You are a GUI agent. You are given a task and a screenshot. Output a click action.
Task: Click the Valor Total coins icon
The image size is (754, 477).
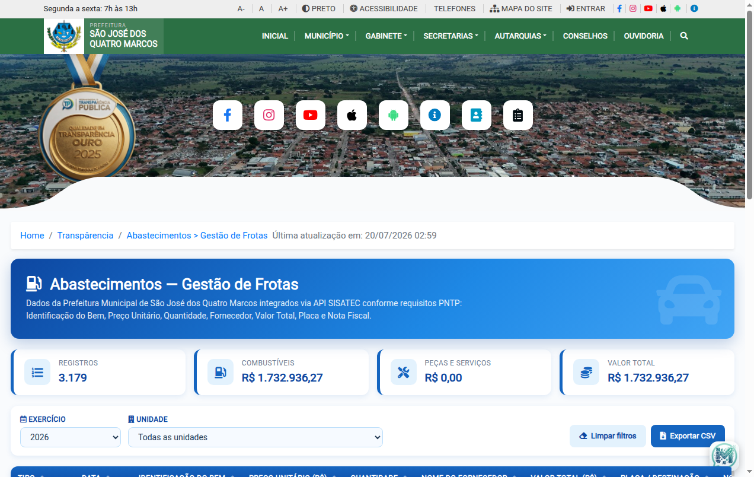(x=586, y=373)
